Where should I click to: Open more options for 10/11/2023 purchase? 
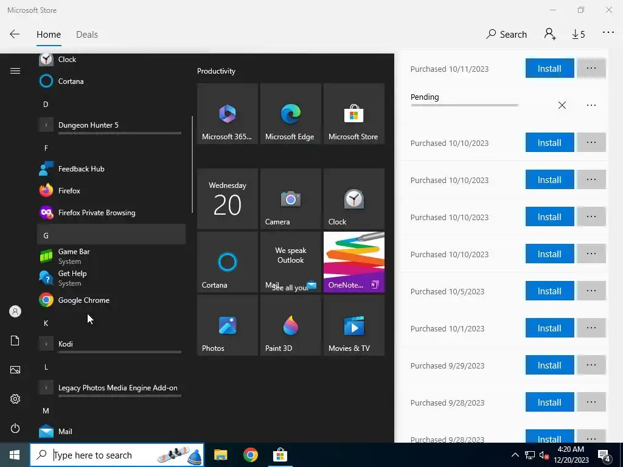click(591, 68)
